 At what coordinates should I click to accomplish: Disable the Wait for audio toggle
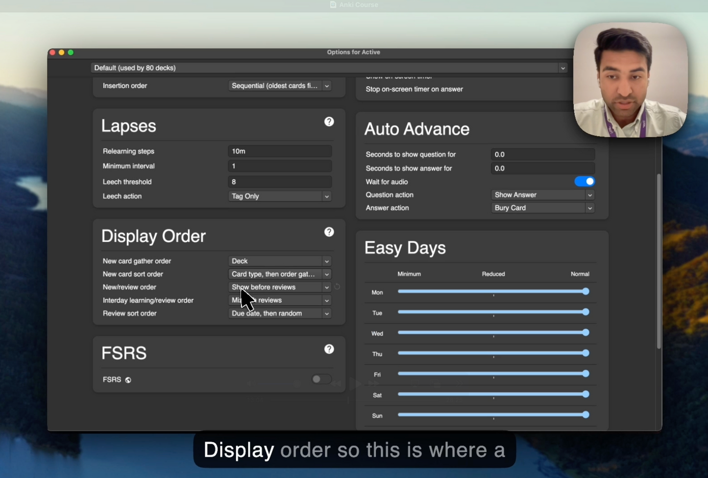tap(584, 182)
